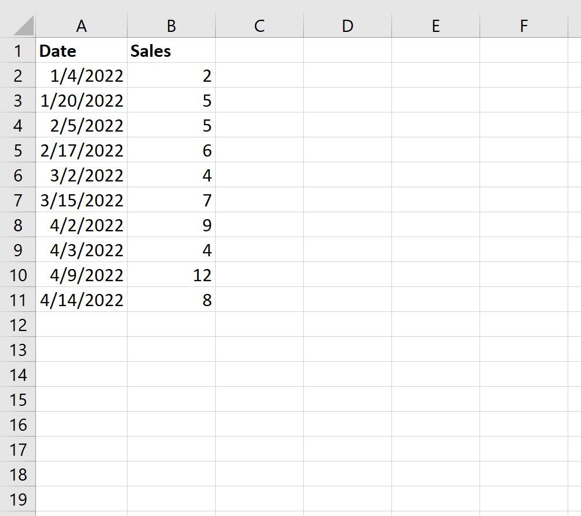Select column D header
Viewport: 581px width, 516px height.
pyautogui.click(x=347, y=26)
